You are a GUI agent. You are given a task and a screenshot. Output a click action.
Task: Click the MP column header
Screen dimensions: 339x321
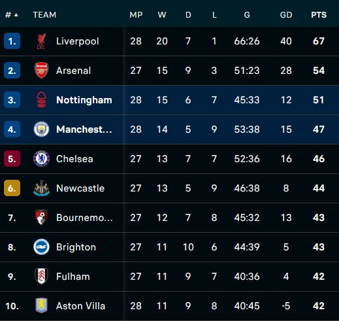(x=136, y=15)
